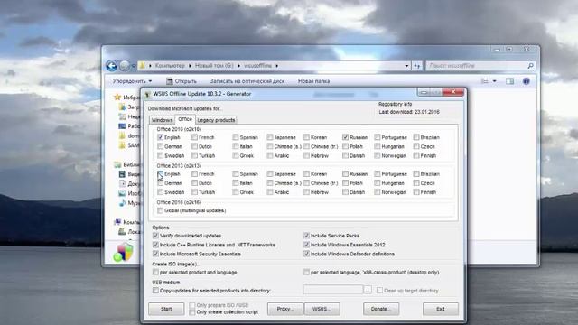
Task: Select the Libraries icon in the Explorer sidebar
Action: click(117, 164)
